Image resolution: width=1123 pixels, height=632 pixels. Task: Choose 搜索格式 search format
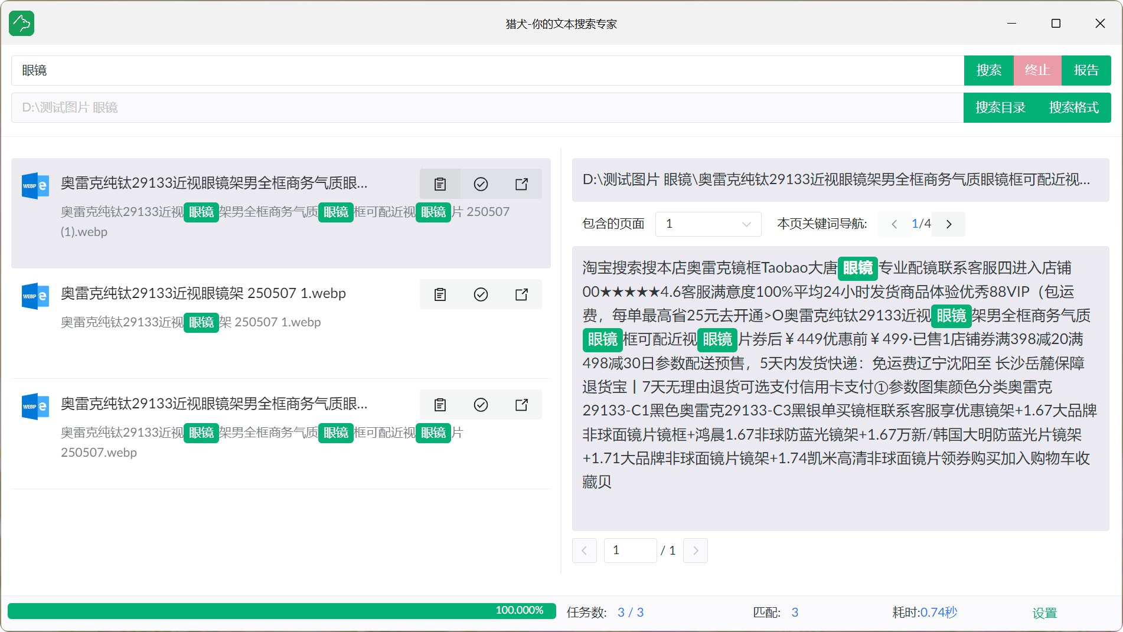click(1074, 107)
